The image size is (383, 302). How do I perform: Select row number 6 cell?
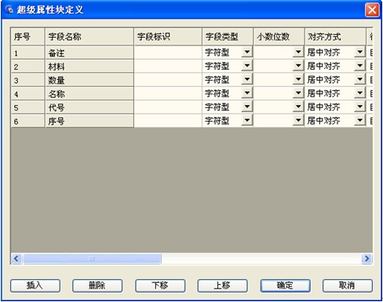point(28,121)
